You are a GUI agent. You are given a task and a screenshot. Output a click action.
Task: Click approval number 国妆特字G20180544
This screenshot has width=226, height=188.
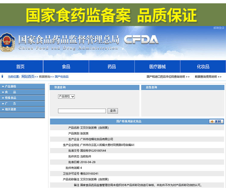coord(93,151)
